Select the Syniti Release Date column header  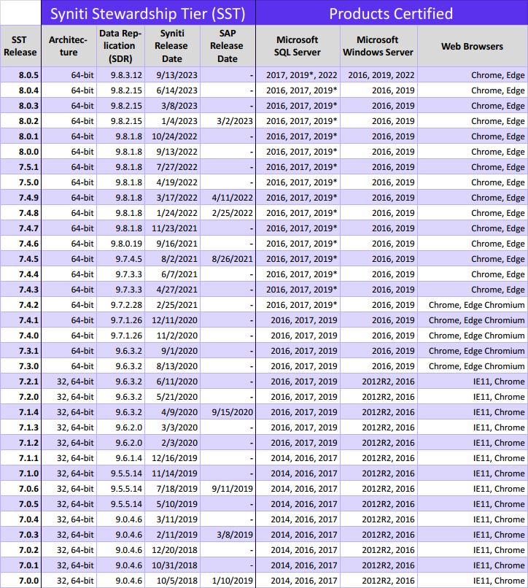(172, 46)
